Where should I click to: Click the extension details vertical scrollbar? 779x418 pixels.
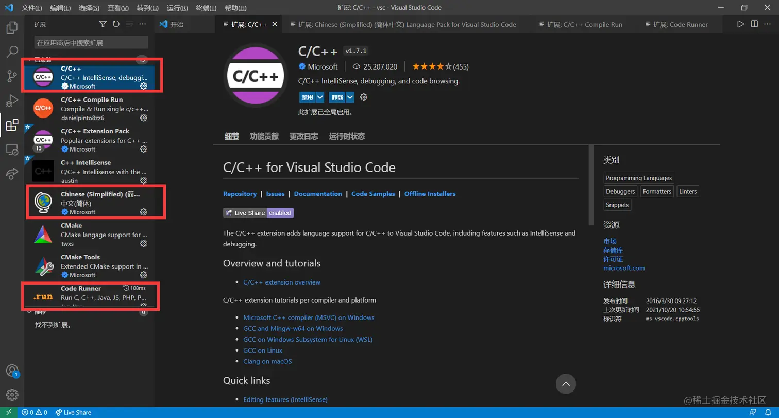tap(591, 185)
